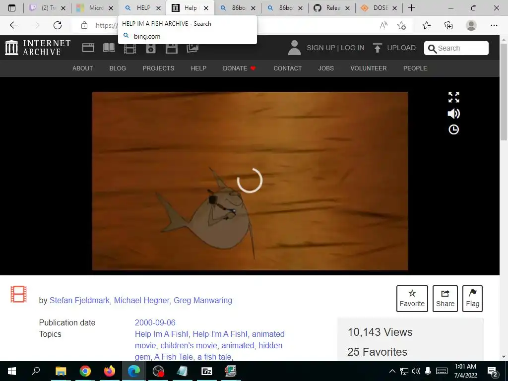This screenshot has height=381, width=508.
Task: Flag this item
Action: coord(473,299)
